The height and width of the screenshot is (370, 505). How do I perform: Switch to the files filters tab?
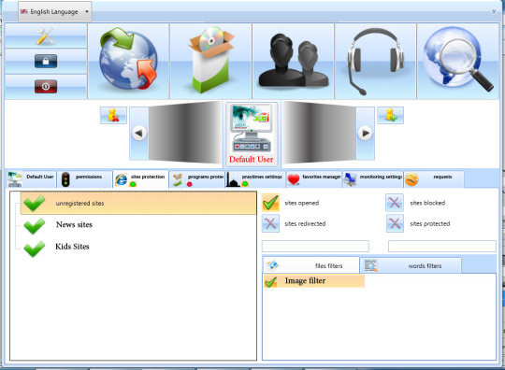pos(311,265)
